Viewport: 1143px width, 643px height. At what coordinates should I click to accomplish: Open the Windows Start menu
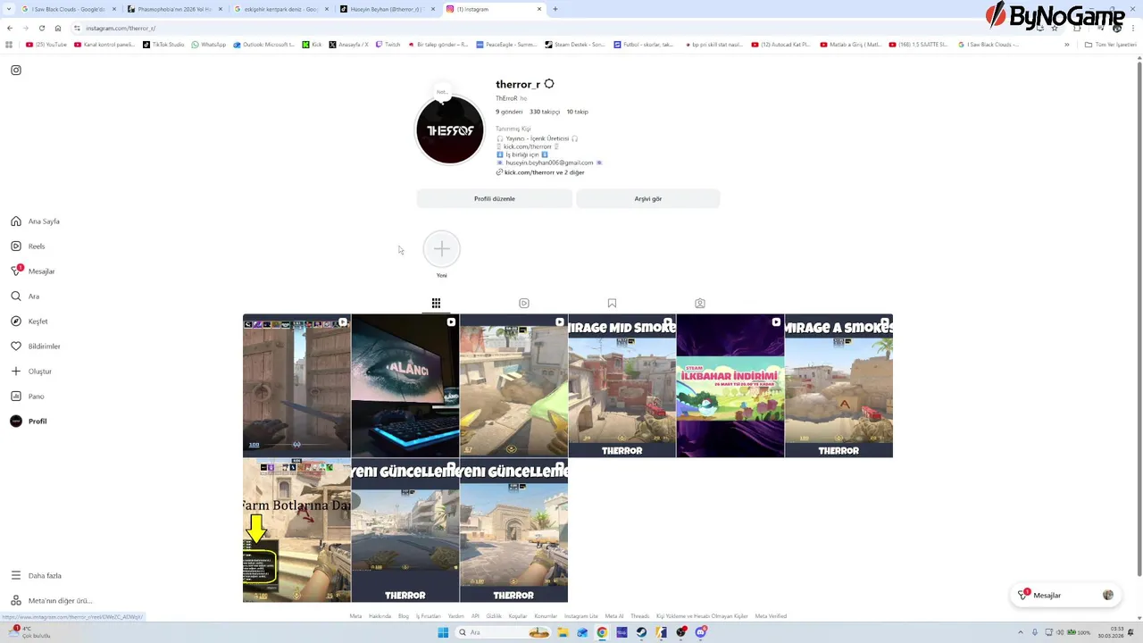pos(443,632)
